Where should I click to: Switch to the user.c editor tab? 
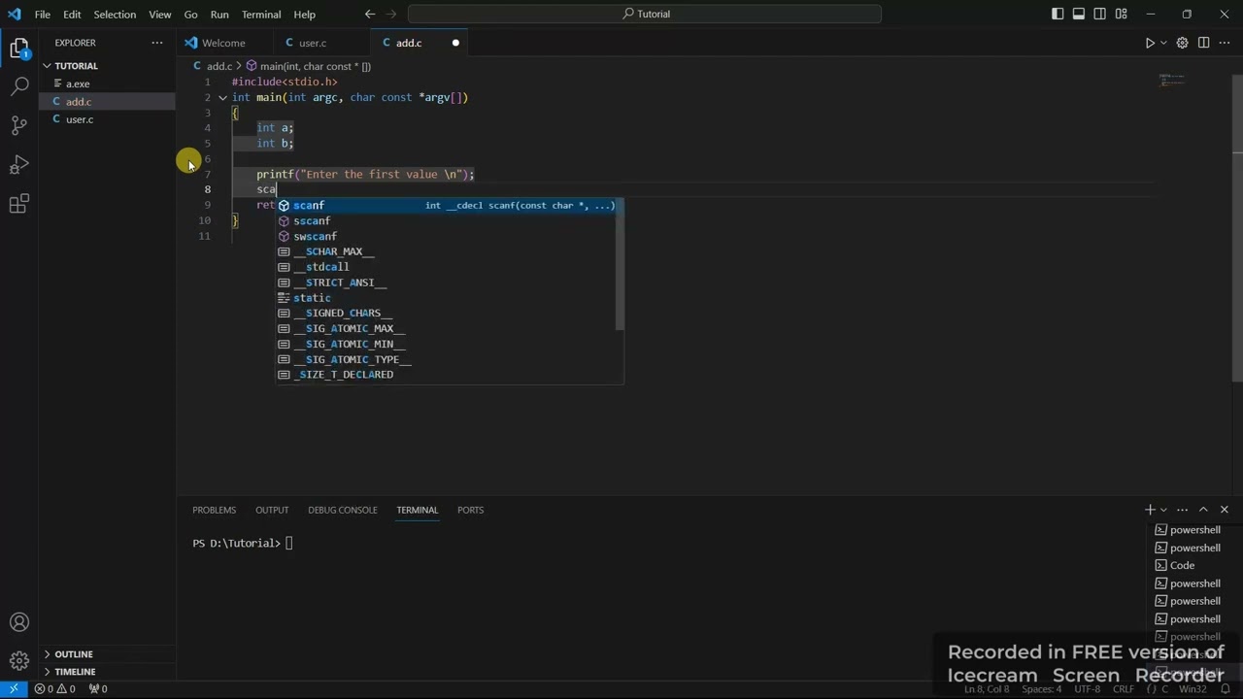(313, 43)
